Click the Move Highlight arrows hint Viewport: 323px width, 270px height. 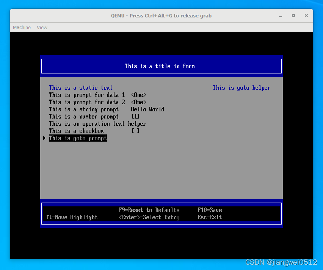(x=72, y=217)
